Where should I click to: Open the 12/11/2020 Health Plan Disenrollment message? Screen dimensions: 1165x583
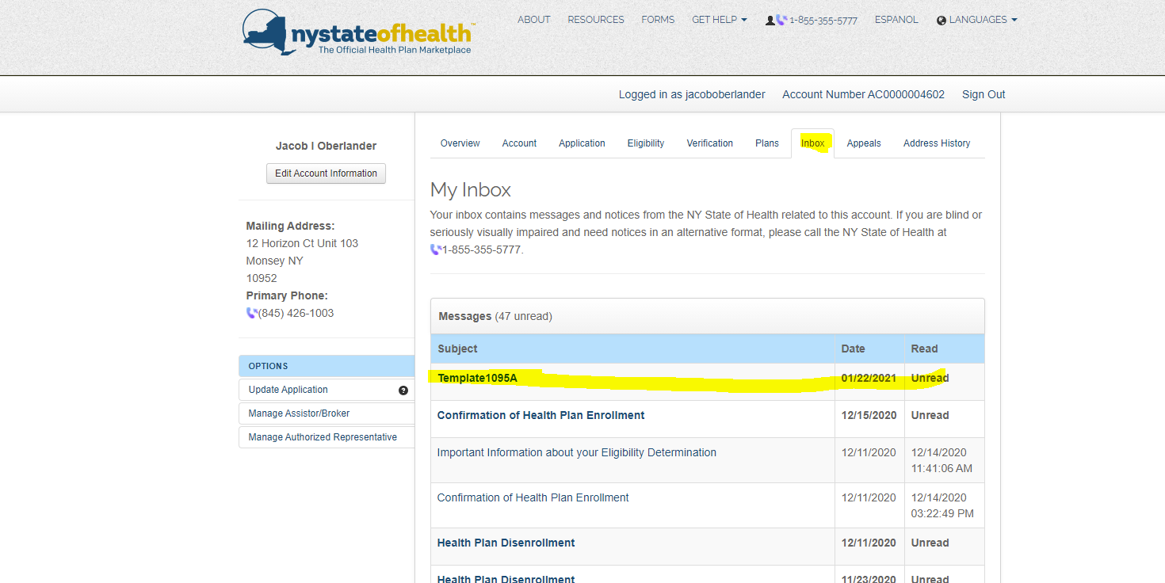coord(506,543)
